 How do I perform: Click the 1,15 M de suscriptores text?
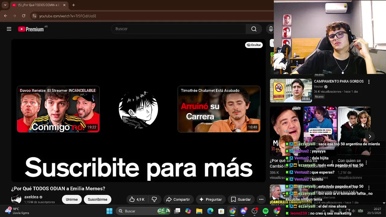point(40,202)
